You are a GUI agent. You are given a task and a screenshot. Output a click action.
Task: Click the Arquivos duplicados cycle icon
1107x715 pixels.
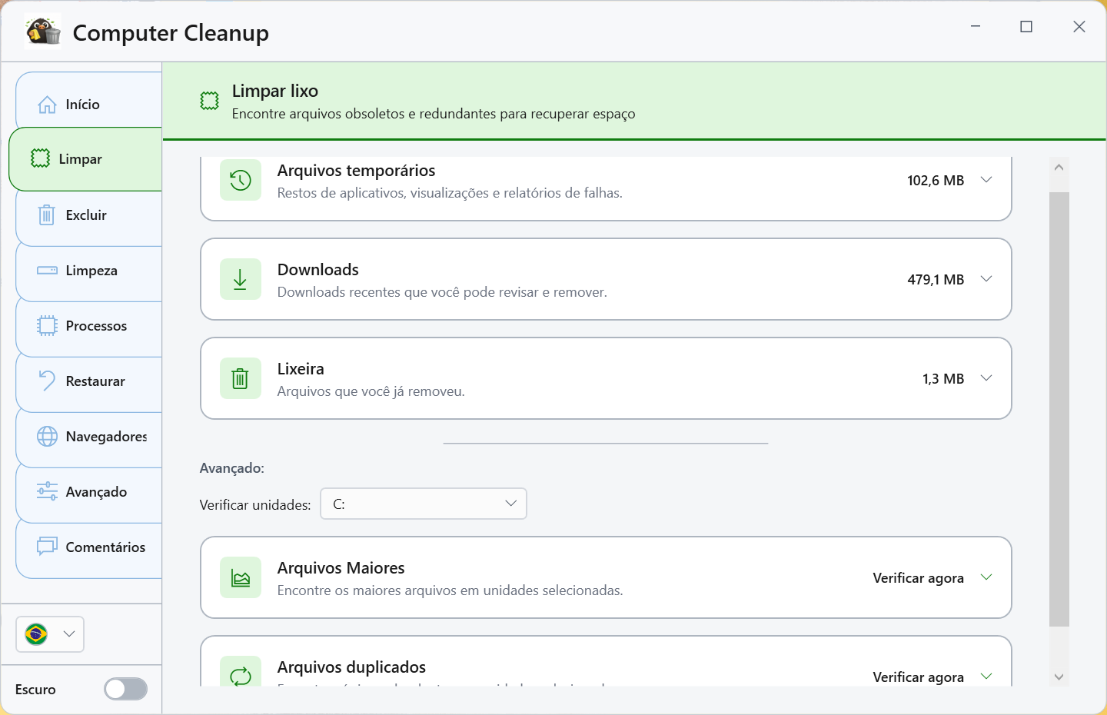241,675
